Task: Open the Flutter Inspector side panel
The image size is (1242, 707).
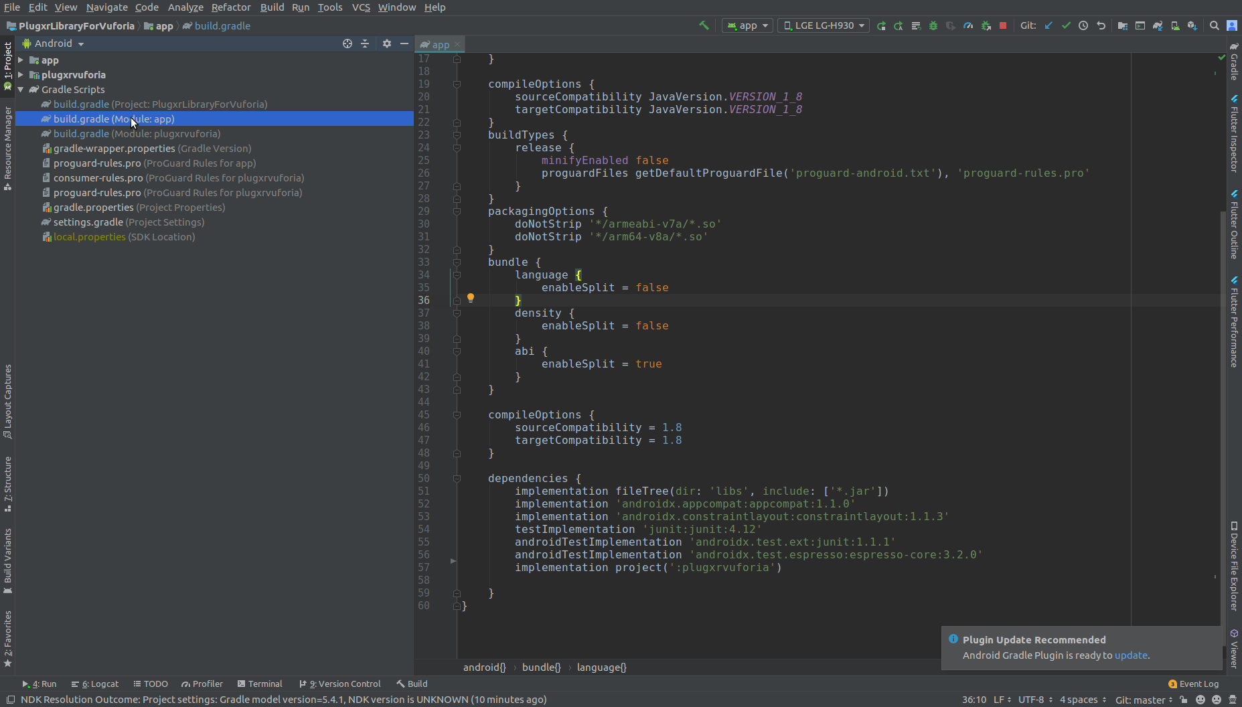Action: pyautogui.click(x=1234, y=134)
